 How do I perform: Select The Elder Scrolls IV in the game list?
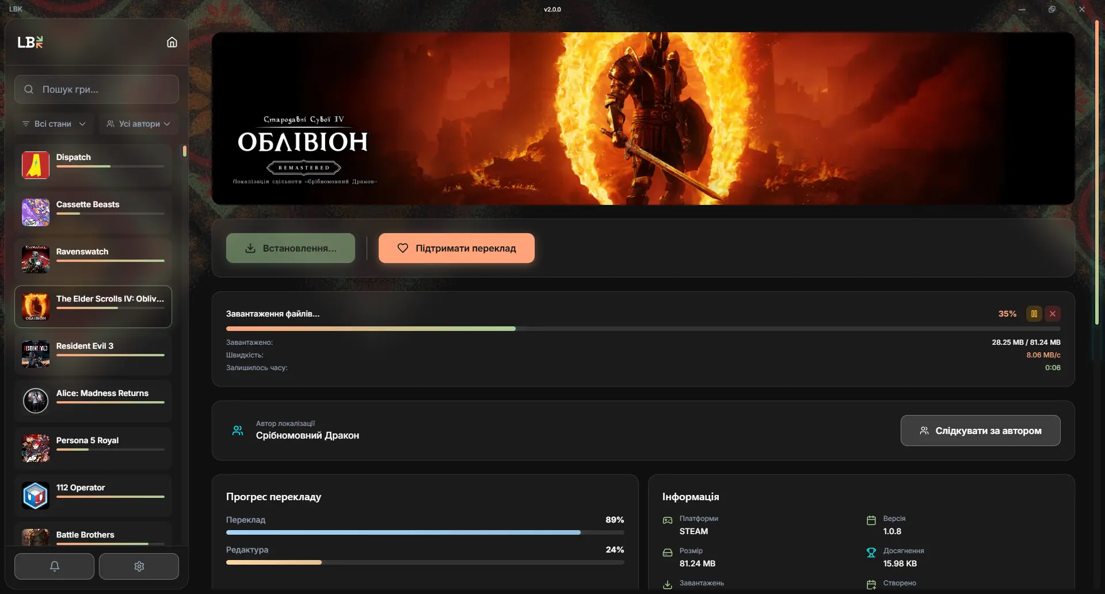[93, 307]
